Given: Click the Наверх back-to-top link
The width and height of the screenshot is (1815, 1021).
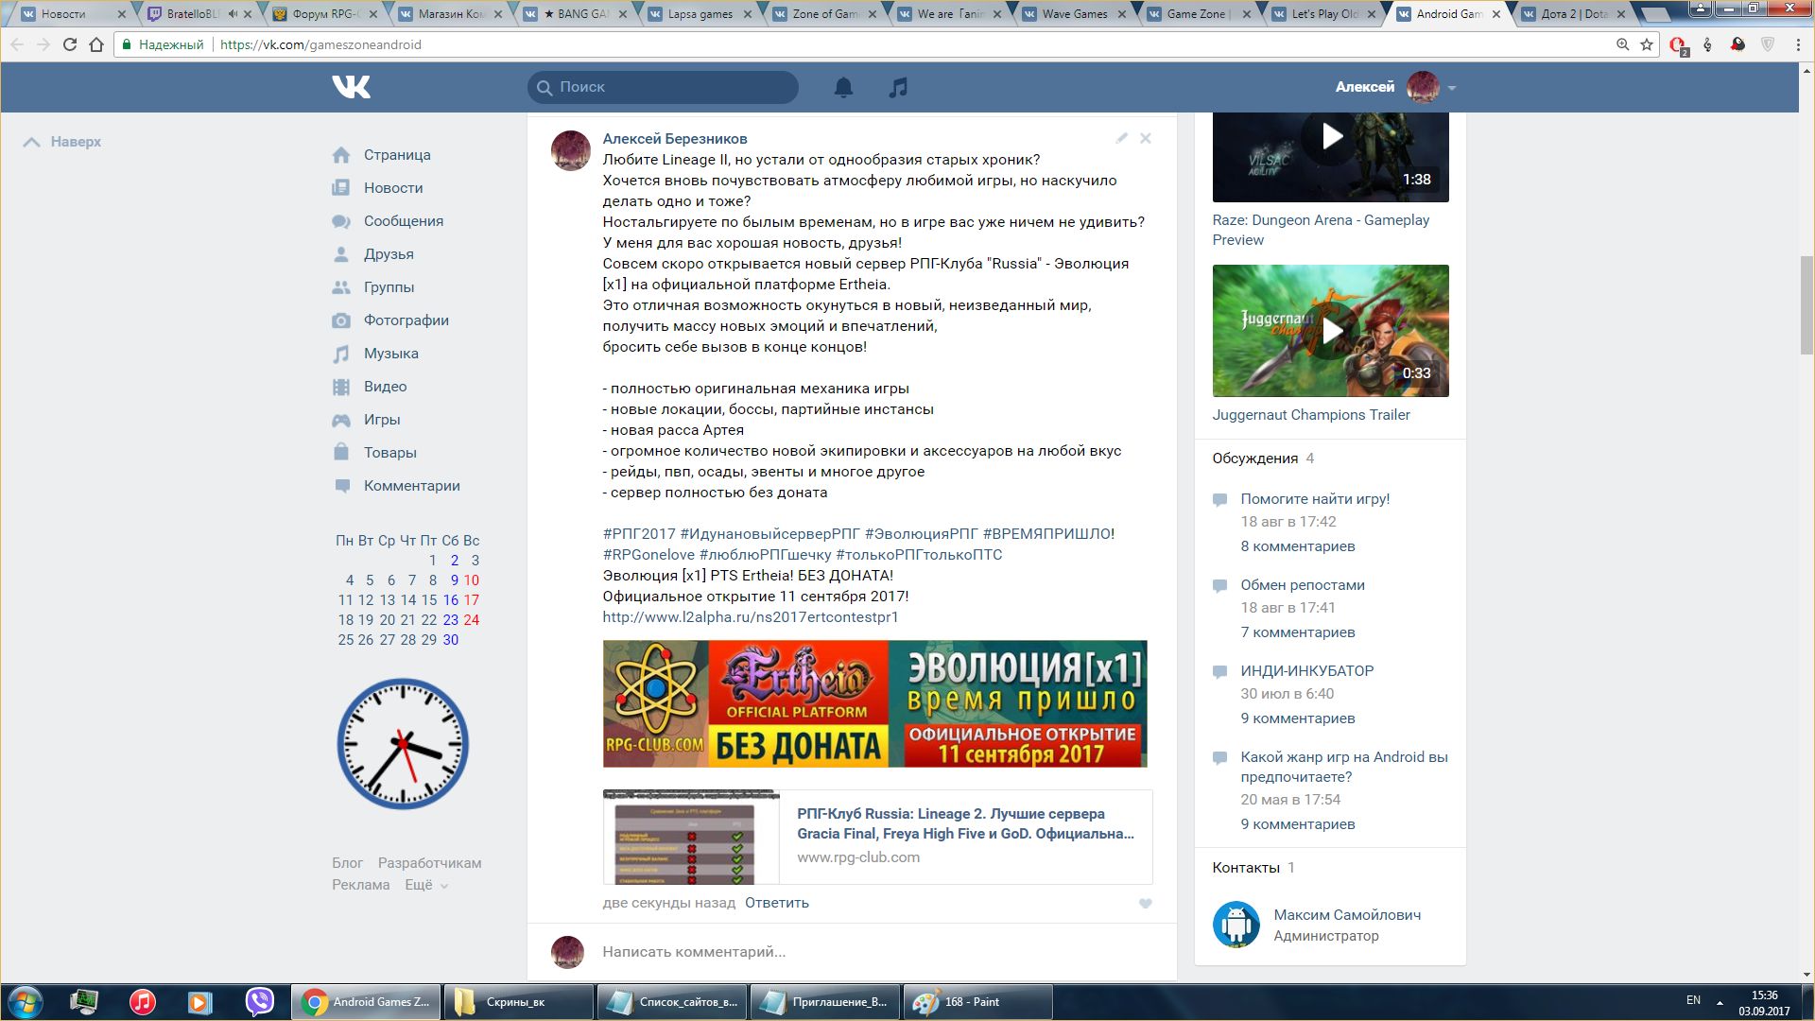Looking at the screenshot, I should point(62,142).
